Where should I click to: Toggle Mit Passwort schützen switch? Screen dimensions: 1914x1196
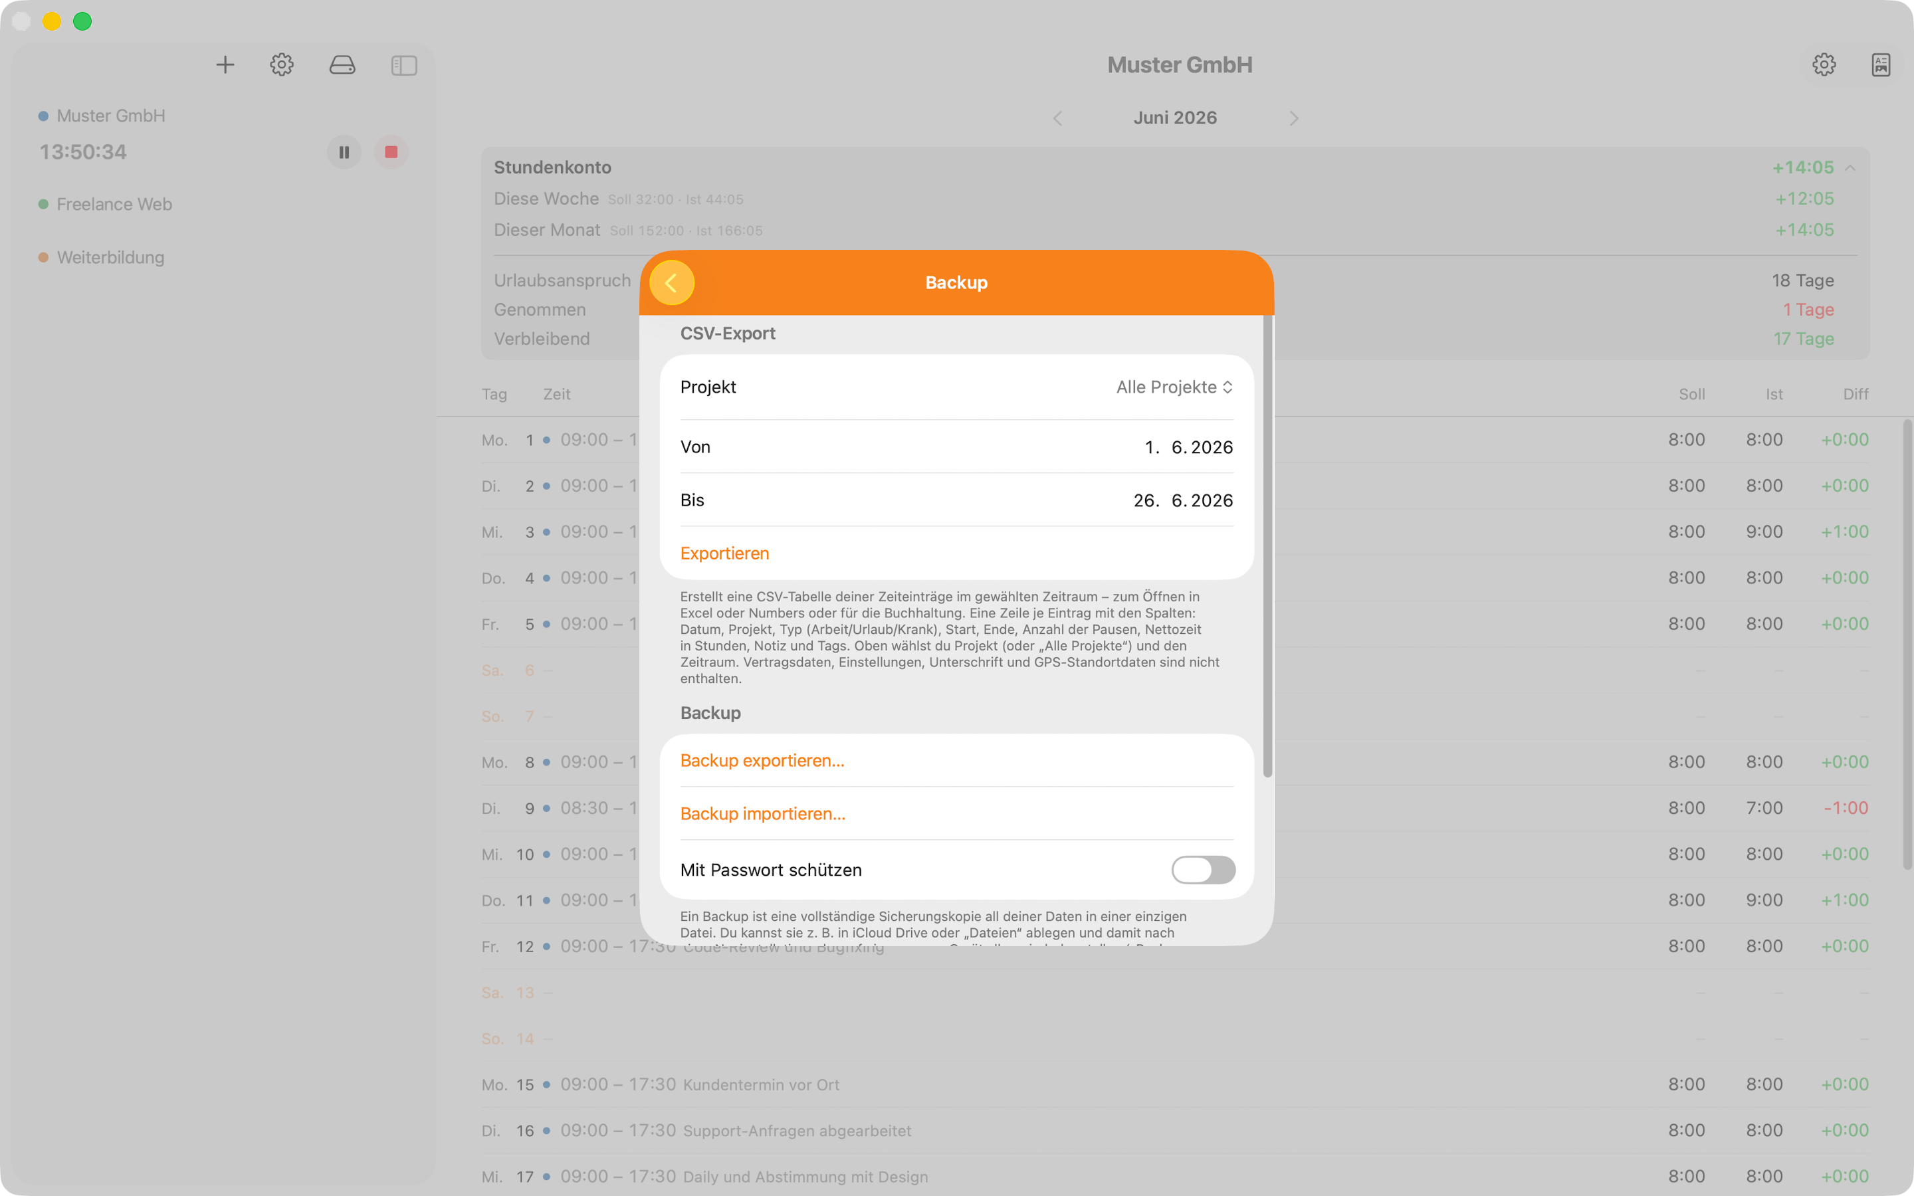[1203, 870]
